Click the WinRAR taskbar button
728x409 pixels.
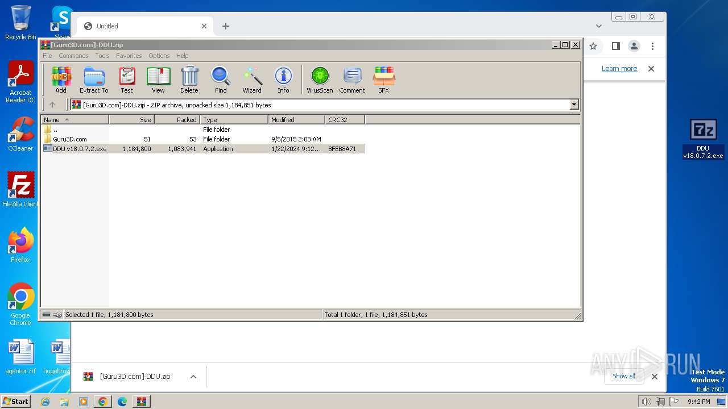click(x=141, y=402)
